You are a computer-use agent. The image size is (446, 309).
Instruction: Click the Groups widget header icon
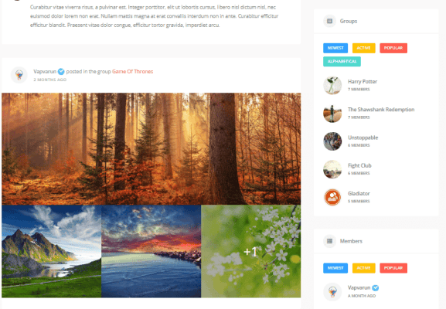329,21
